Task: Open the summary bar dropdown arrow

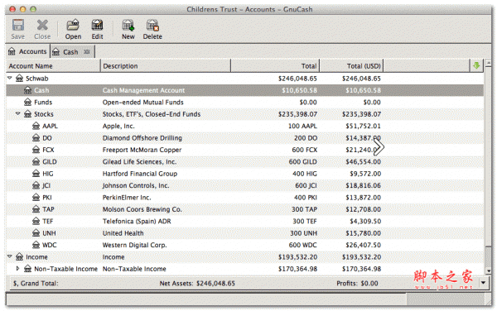Action: point(484,283)
